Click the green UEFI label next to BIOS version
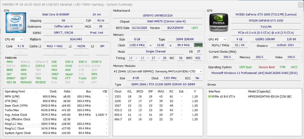The width and height of the screenshot is (304, 139). tap(195, 28)
